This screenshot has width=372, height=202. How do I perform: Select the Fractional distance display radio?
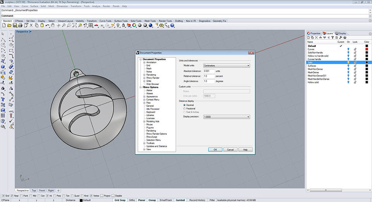tap(184, 108)
